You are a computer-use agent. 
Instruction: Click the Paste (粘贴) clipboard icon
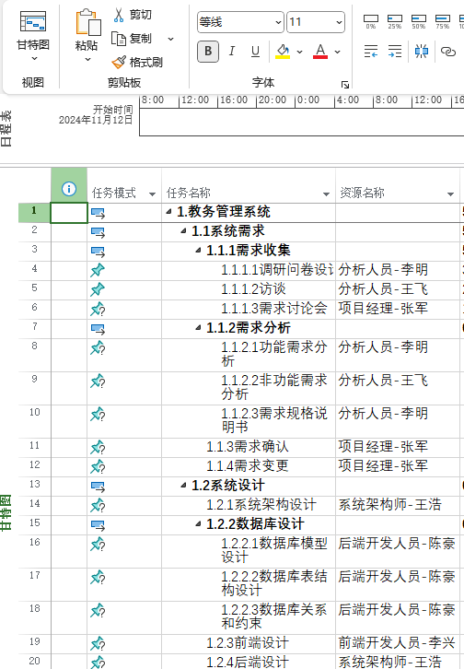click(88, 22)
